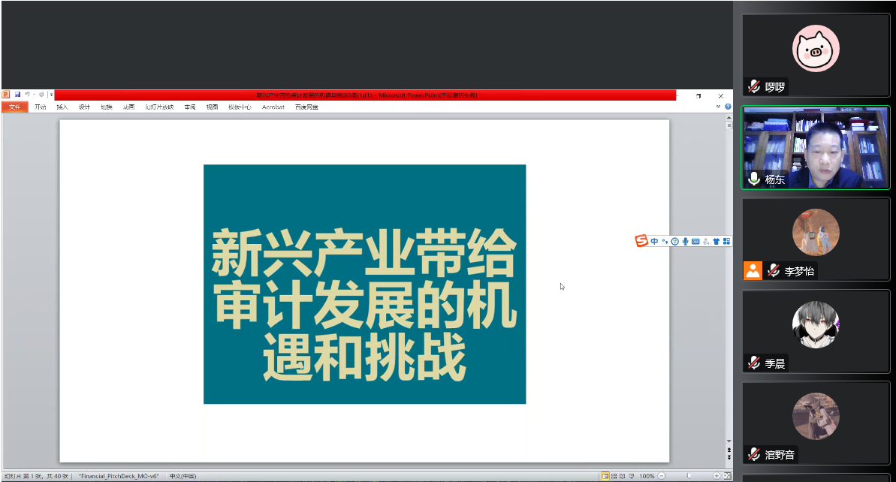The height and width of the screenshot is (482, 896).
Task: Open the Sogou emoji smiley panel
Action: pyautogui.click(x=675, y=241)
